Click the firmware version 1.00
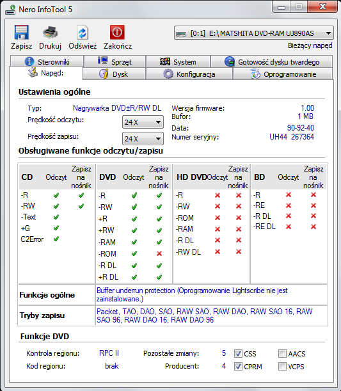The height and width of the screenshot is (391, 341). tap(307, 108)
